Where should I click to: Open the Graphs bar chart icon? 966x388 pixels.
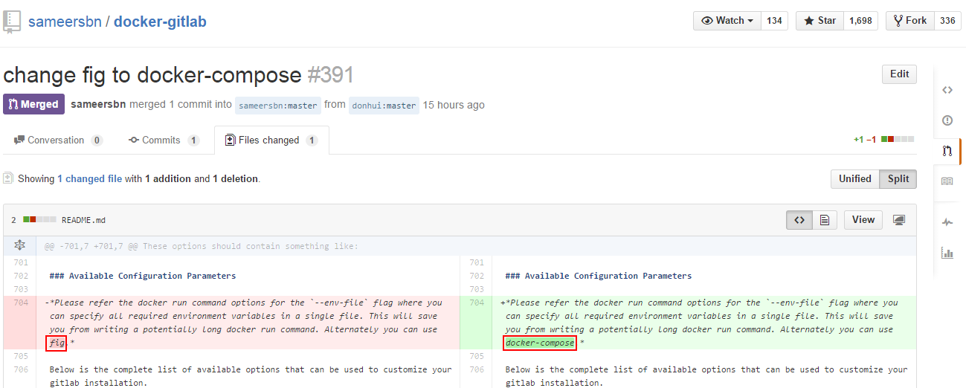coord(947,253)
